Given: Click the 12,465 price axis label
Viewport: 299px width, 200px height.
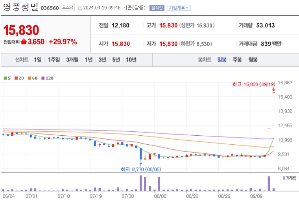Looking at the screenshot, I should (285, 125).
